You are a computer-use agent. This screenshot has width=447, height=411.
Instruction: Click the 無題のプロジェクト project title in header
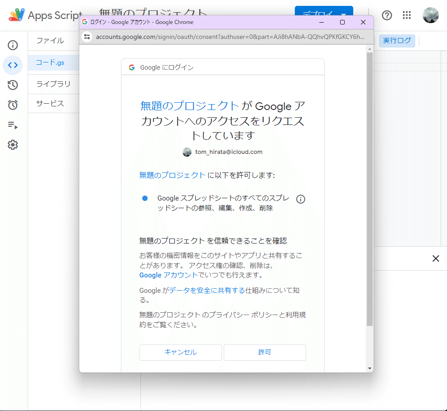[x=153, y=12]
